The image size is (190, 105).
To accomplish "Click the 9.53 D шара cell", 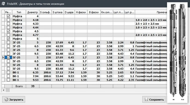I will (x=69, y=76).
